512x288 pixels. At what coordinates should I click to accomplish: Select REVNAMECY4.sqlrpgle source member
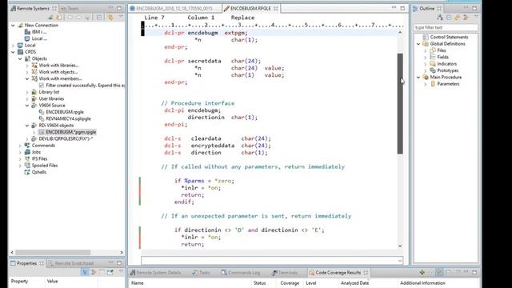click(68, 118)
